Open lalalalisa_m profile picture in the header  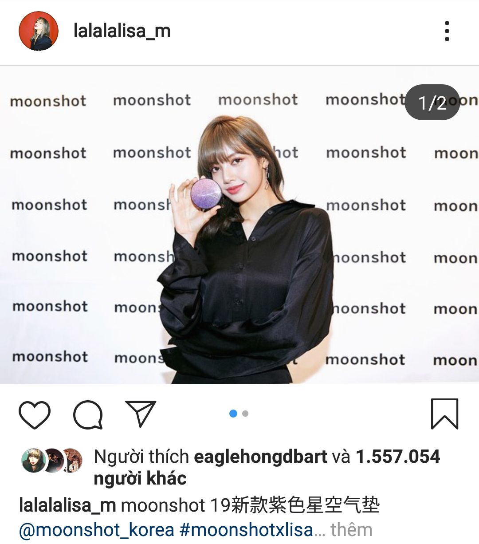click(x=39, y=31)
